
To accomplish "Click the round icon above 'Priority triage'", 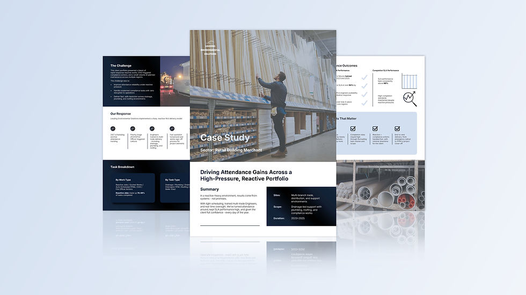I will click(133, 129).
